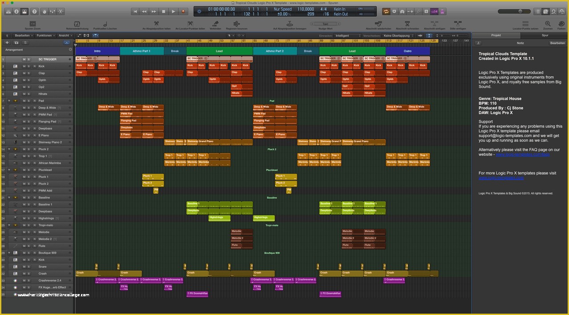The width and height of the screenshot is (569, 315).
Task: Click Bearbeiten button in Notiz panel
Action: point(557,43)
